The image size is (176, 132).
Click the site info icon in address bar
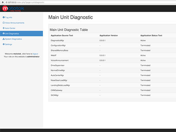click(6, 2)
